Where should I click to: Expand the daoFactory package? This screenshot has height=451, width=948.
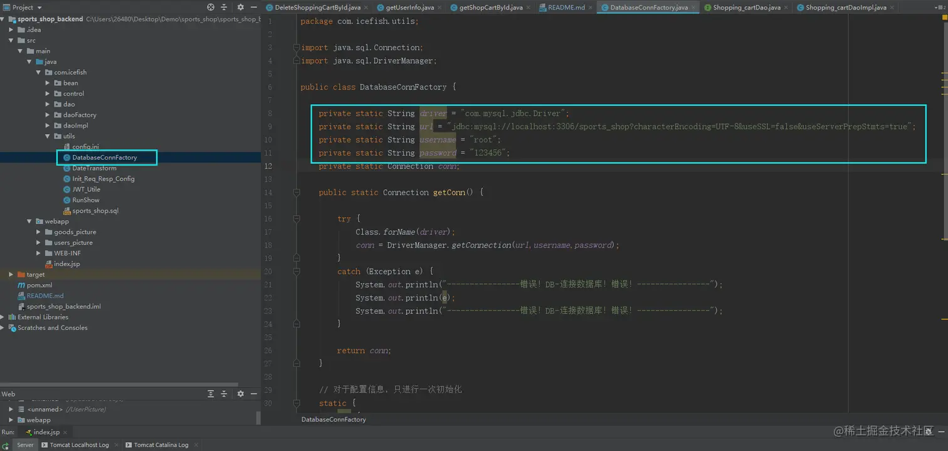point(48,115)
